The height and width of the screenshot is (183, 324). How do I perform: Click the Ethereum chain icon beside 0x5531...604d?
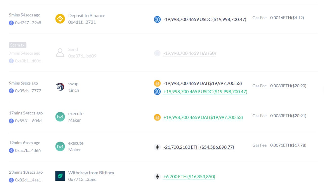click(x=11, y=121)
